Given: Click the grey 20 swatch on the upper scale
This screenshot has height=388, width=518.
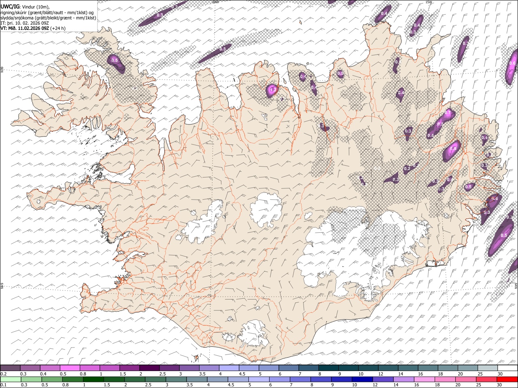Looking at the screenshot, I should pyautogui.click(x=467, y=368).
